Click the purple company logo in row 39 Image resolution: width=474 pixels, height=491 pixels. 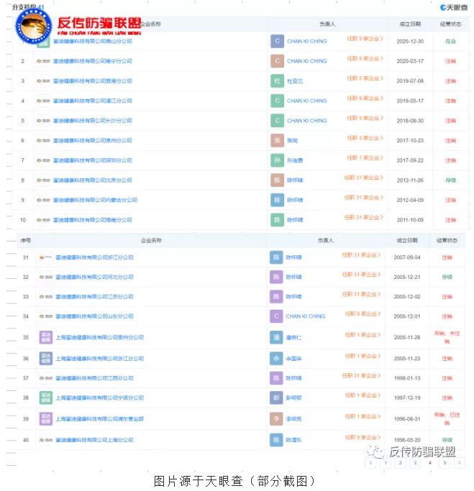click(46, 418)
